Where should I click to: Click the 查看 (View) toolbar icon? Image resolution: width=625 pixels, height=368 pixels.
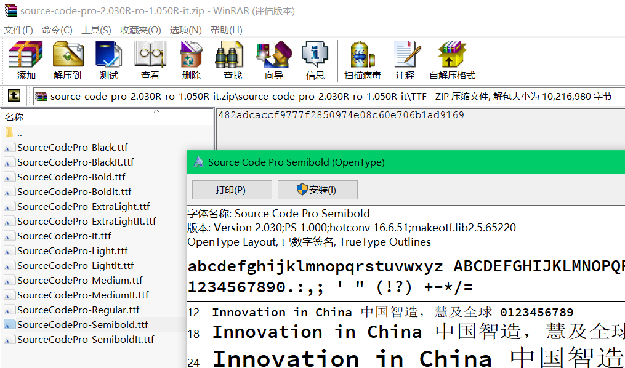pos(150,54)
